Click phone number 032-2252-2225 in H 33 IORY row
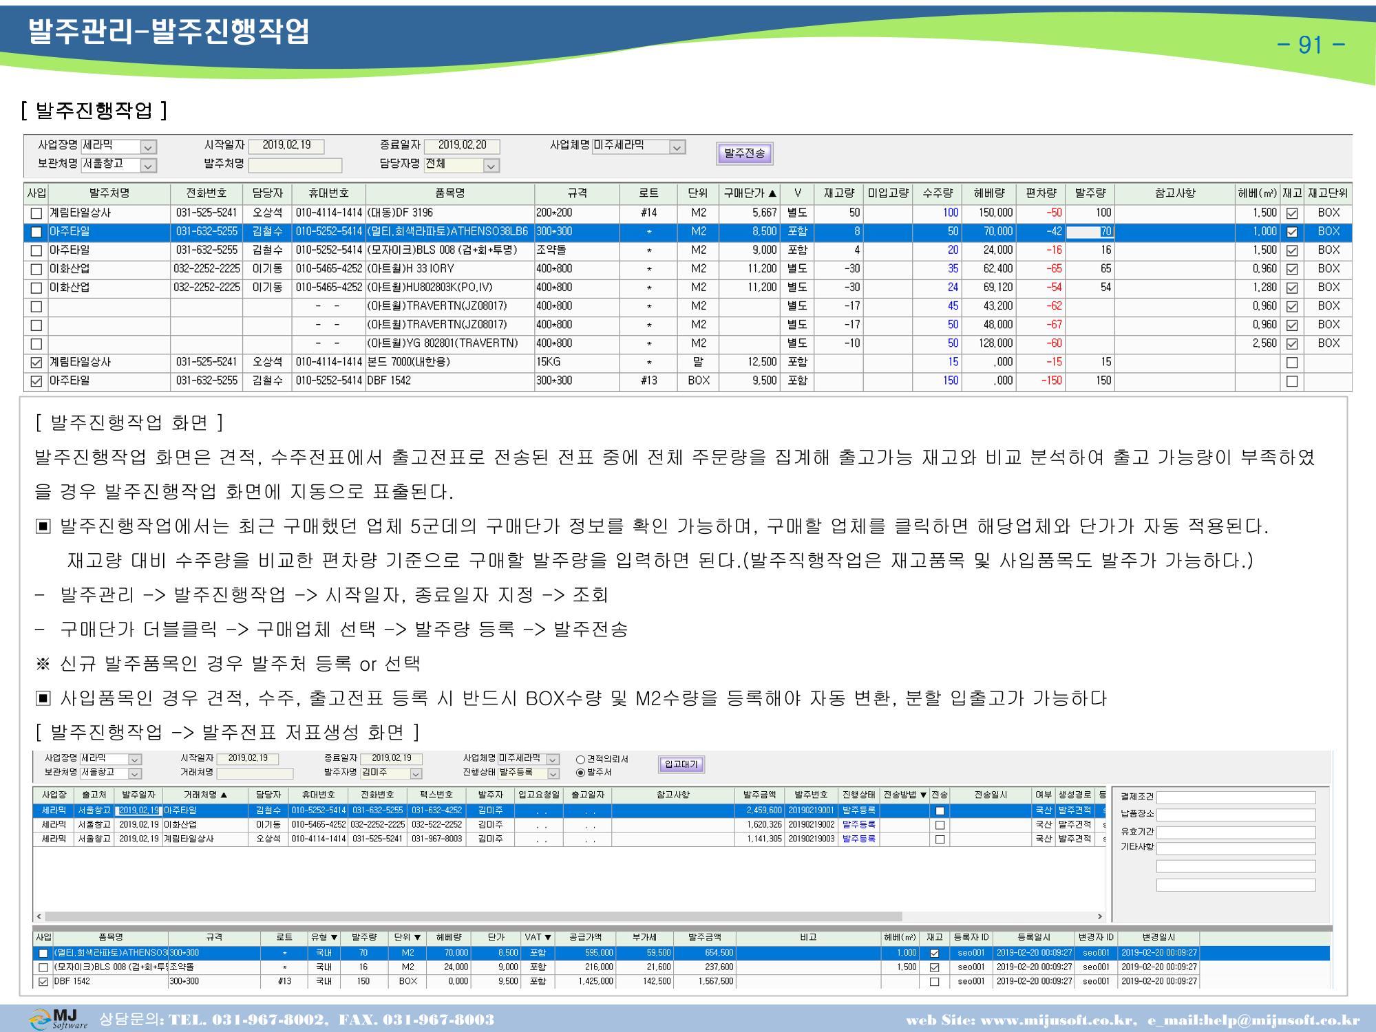 pyautogui.click(x=207, y=269)
